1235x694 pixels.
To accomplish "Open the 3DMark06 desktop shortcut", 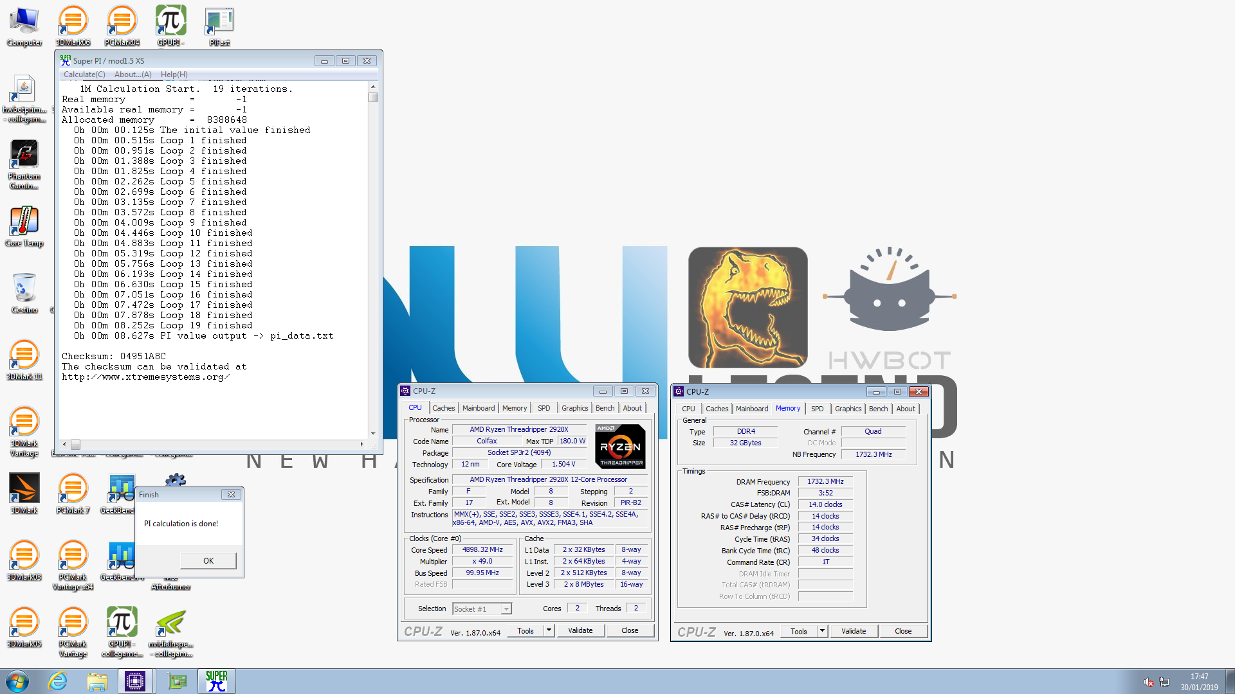I will tap(73, 26).
